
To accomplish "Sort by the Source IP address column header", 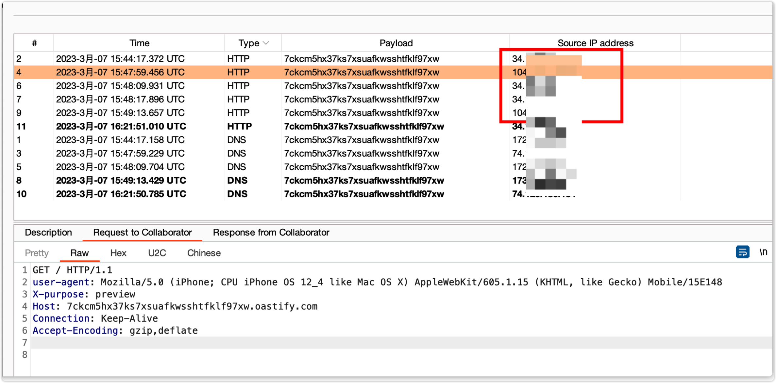I will click(595, 43).
